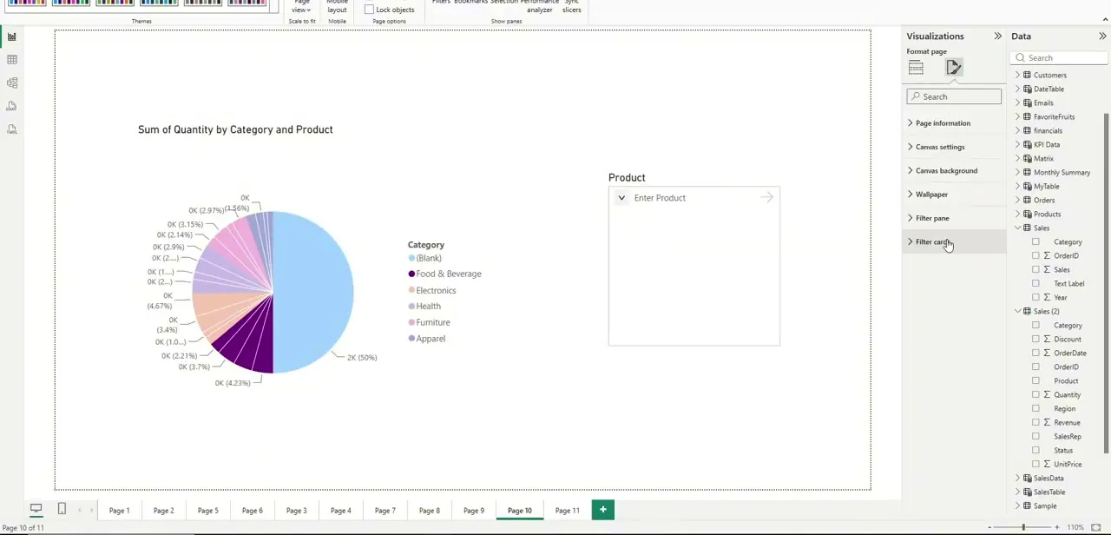Switch to Page 8 tab
The height and width of the screenshot is (535, 1111).
429,511
